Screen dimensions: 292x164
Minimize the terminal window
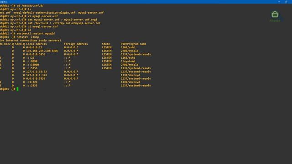point(279,1)
